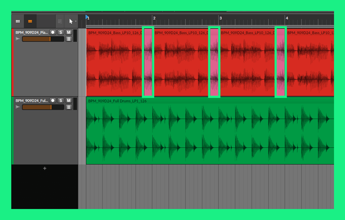Image resolution: width=345 pixels, height=220 pixels.
Task: Open the tool selection dropdown arrow
Action: pos(76,21)
